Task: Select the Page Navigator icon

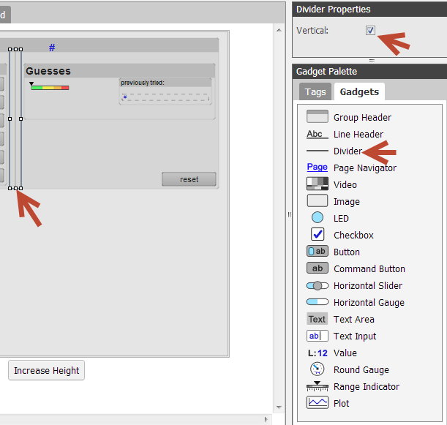Action: pyautogui.click(x=318, y=167)
